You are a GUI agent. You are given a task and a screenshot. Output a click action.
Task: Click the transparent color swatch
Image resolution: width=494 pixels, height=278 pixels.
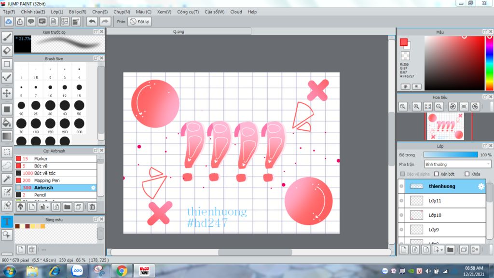pyautogui.click(x=405, y=56)
